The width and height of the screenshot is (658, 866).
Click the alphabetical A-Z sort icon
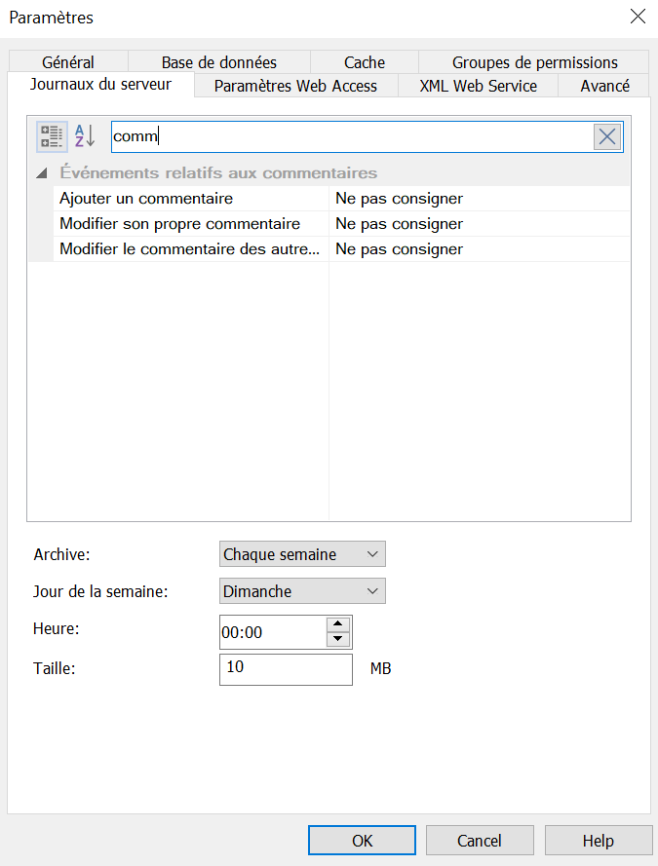[84, 135]
